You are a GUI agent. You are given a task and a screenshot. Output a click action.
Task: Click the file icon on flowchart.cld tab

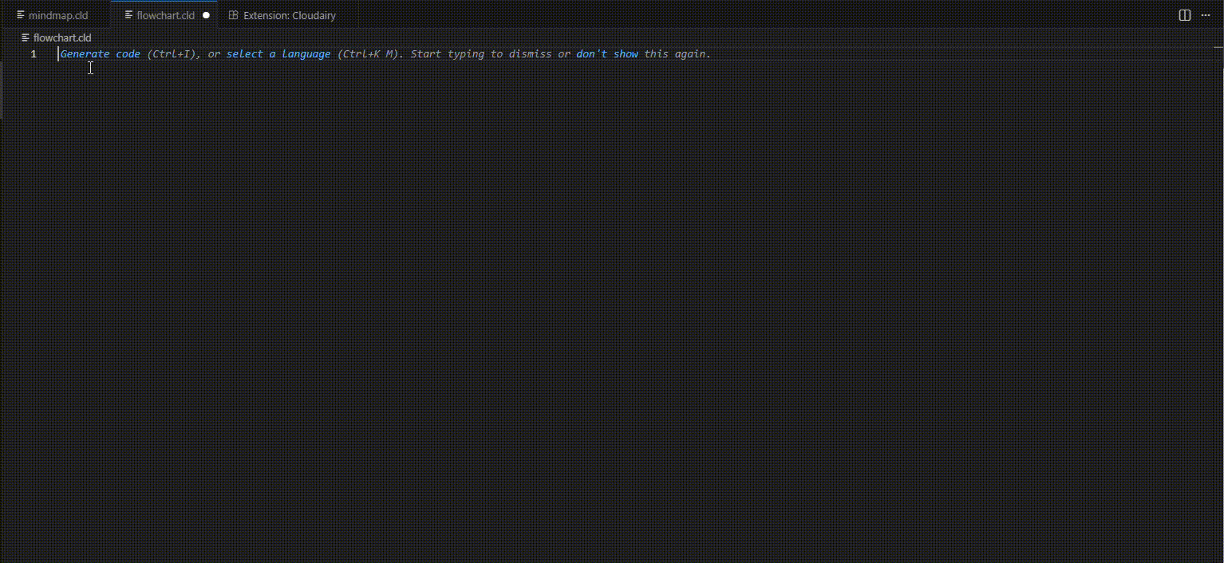coord(128,15)
